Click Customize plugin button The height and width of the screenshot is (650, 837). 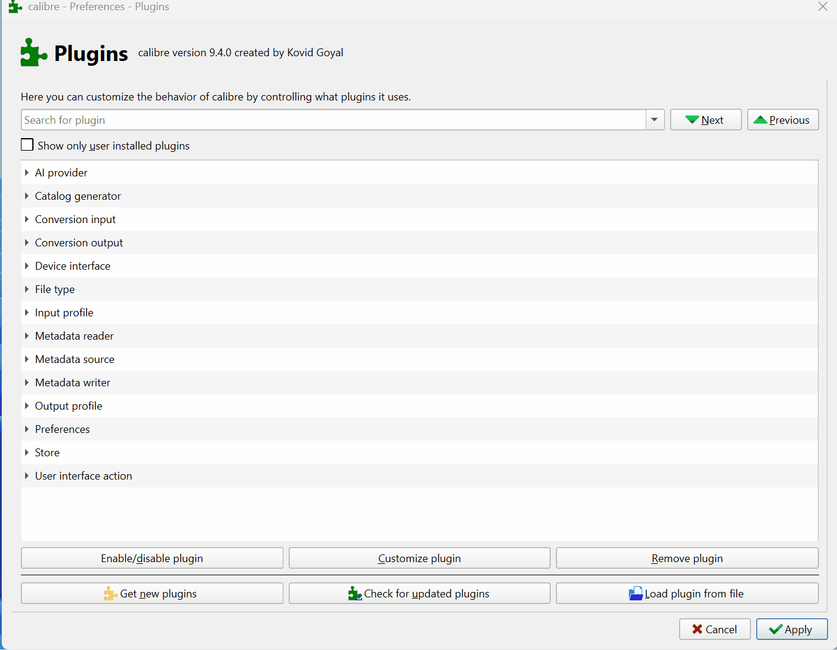419,558
